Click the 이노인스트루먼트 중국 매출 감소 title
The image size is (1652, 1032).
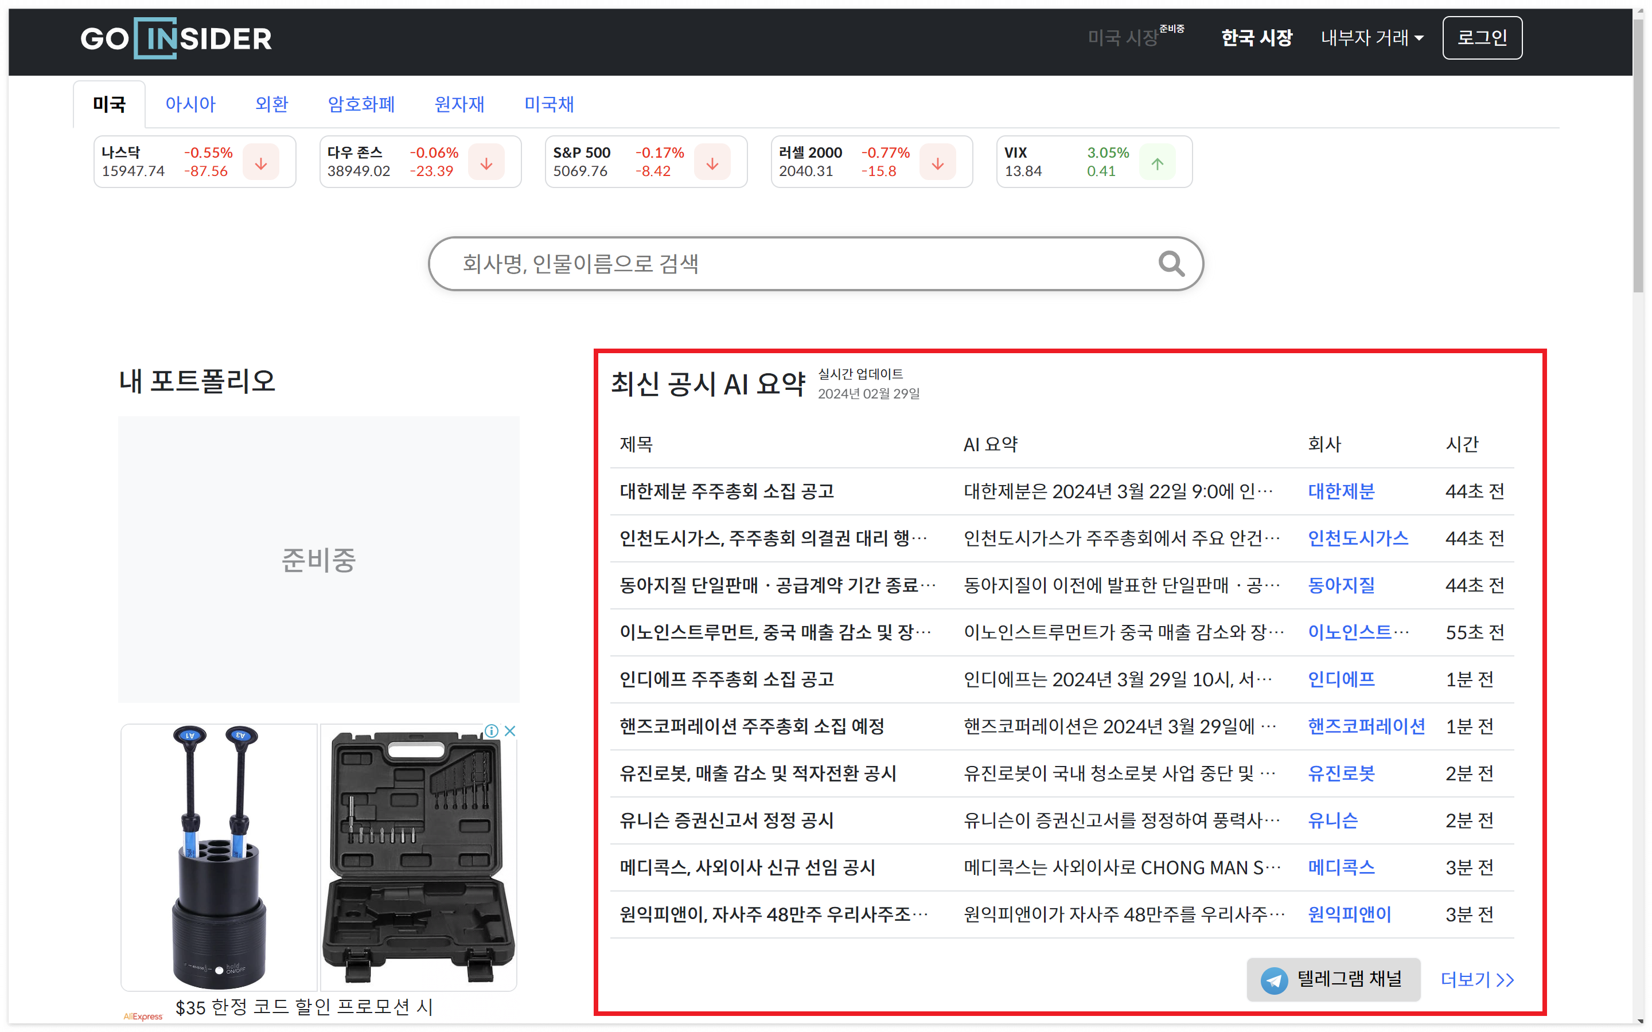click(x=776, y=633)
